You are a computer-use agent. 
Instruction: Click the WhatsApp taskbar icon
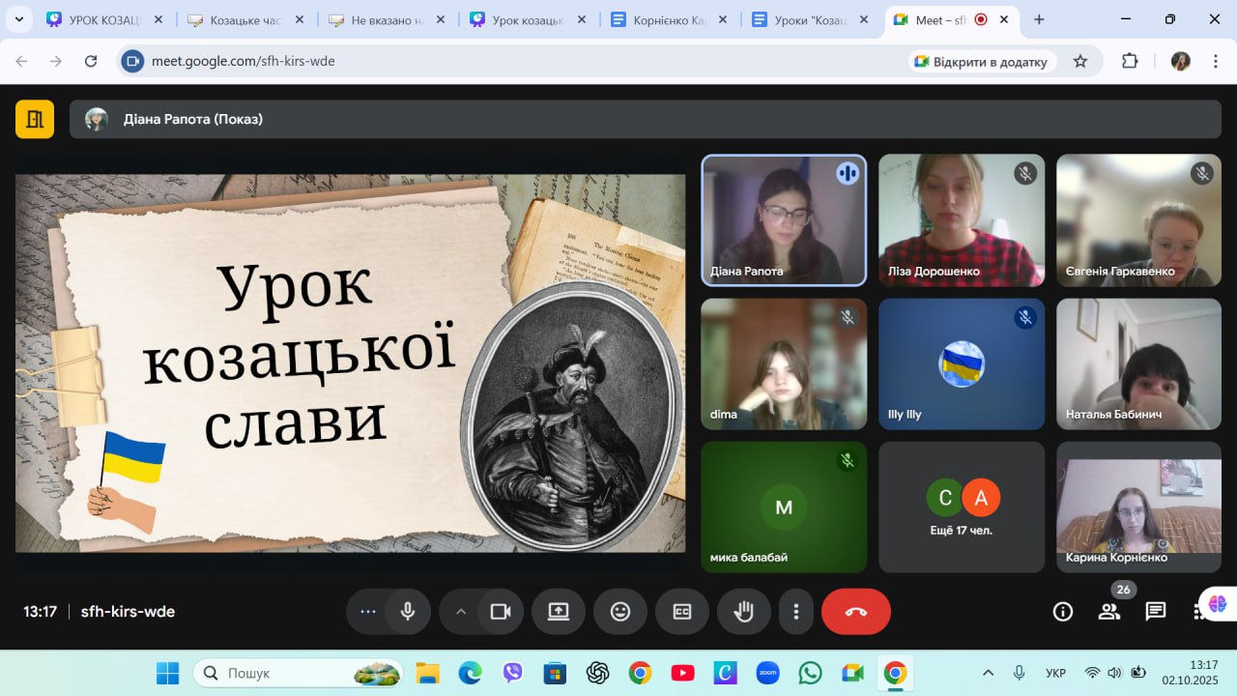coord(810,673)
